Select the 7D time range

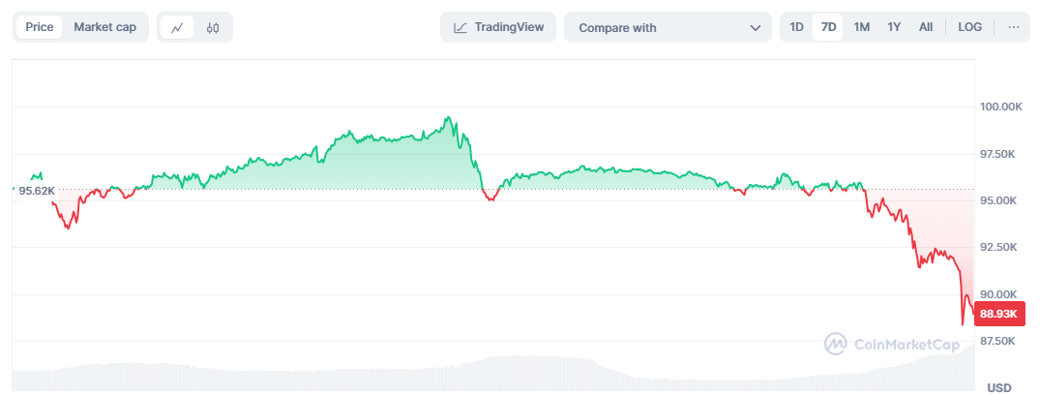coord(828,27)
